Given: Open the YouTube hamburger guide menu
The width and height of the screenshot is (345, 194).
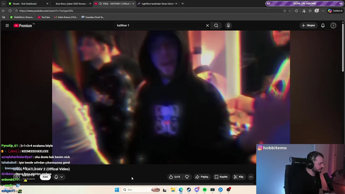Looking at the screenshot, I should point(7,25).
